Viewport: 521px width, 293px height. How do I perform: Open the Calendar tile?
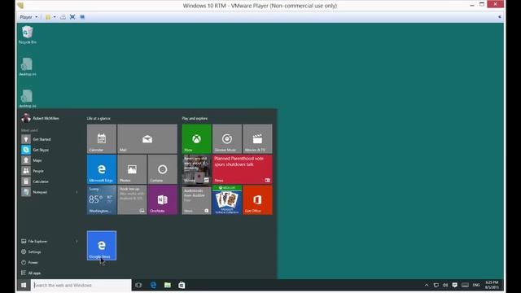coord(102,139)
